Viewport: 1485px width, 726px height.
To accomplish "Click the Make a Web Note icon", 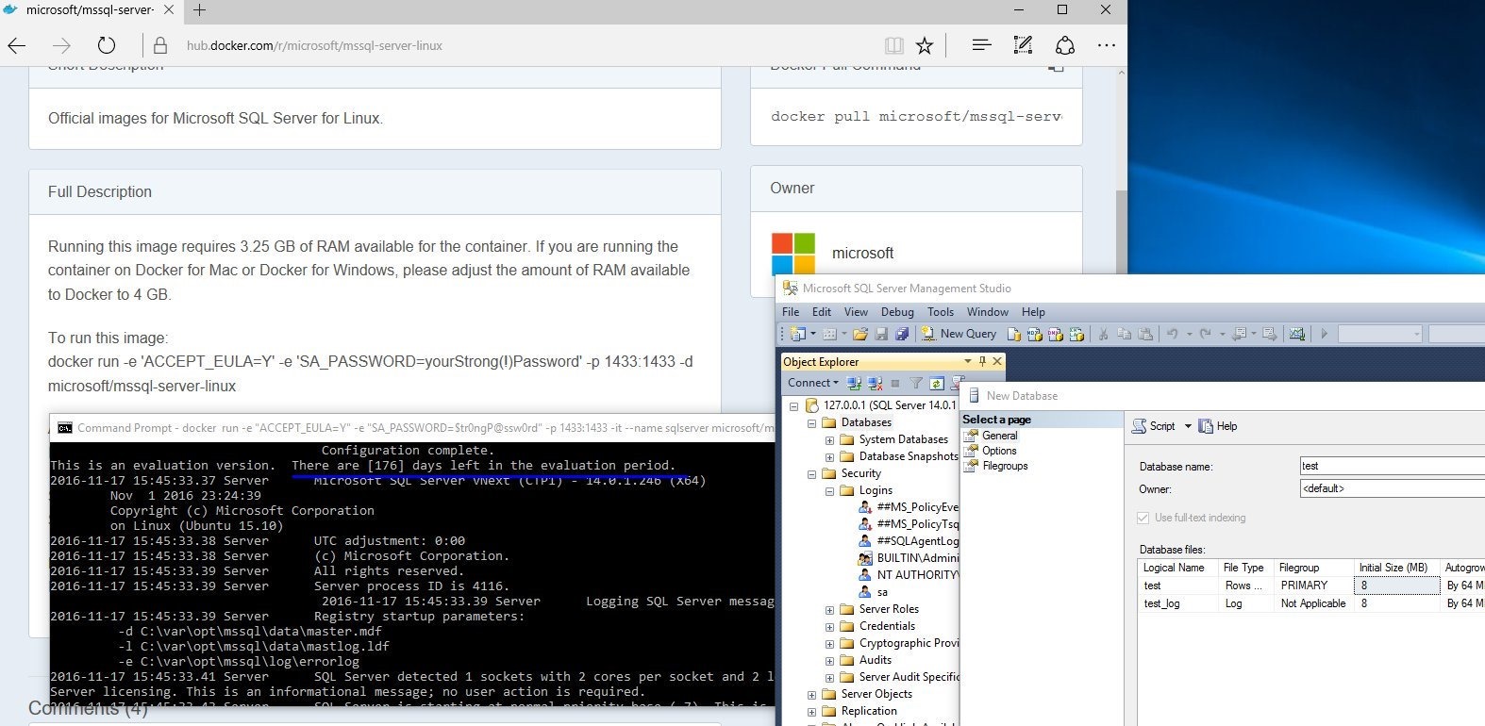I will pyautogui.click(x=1023, y=45).
